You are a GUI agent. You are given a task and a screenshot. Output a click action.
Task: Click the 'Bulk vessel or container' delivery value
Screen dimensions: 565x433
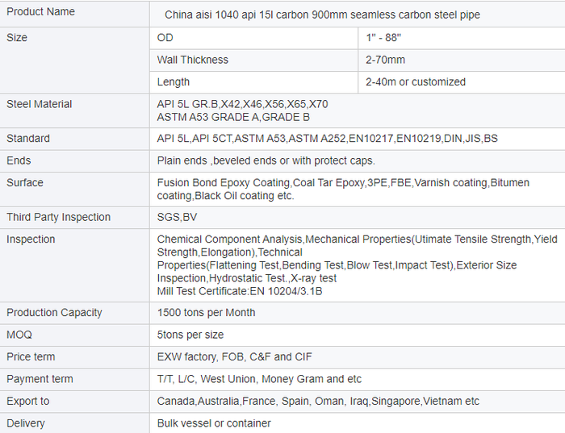click(214, 423)
